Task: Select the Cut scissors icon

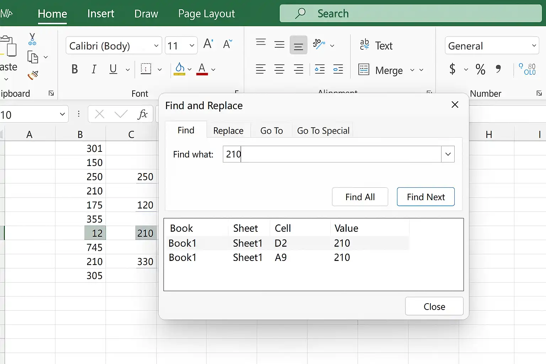Action: pyautogui.click(x=32, y=39)
